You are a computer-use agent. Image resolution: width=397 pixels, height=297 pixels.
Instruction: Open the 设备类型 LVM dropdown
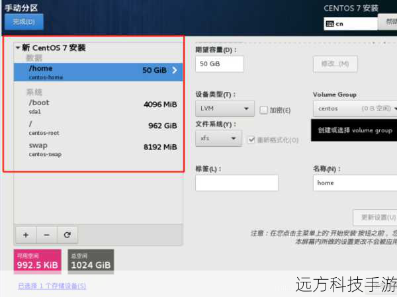pos(225,108)
